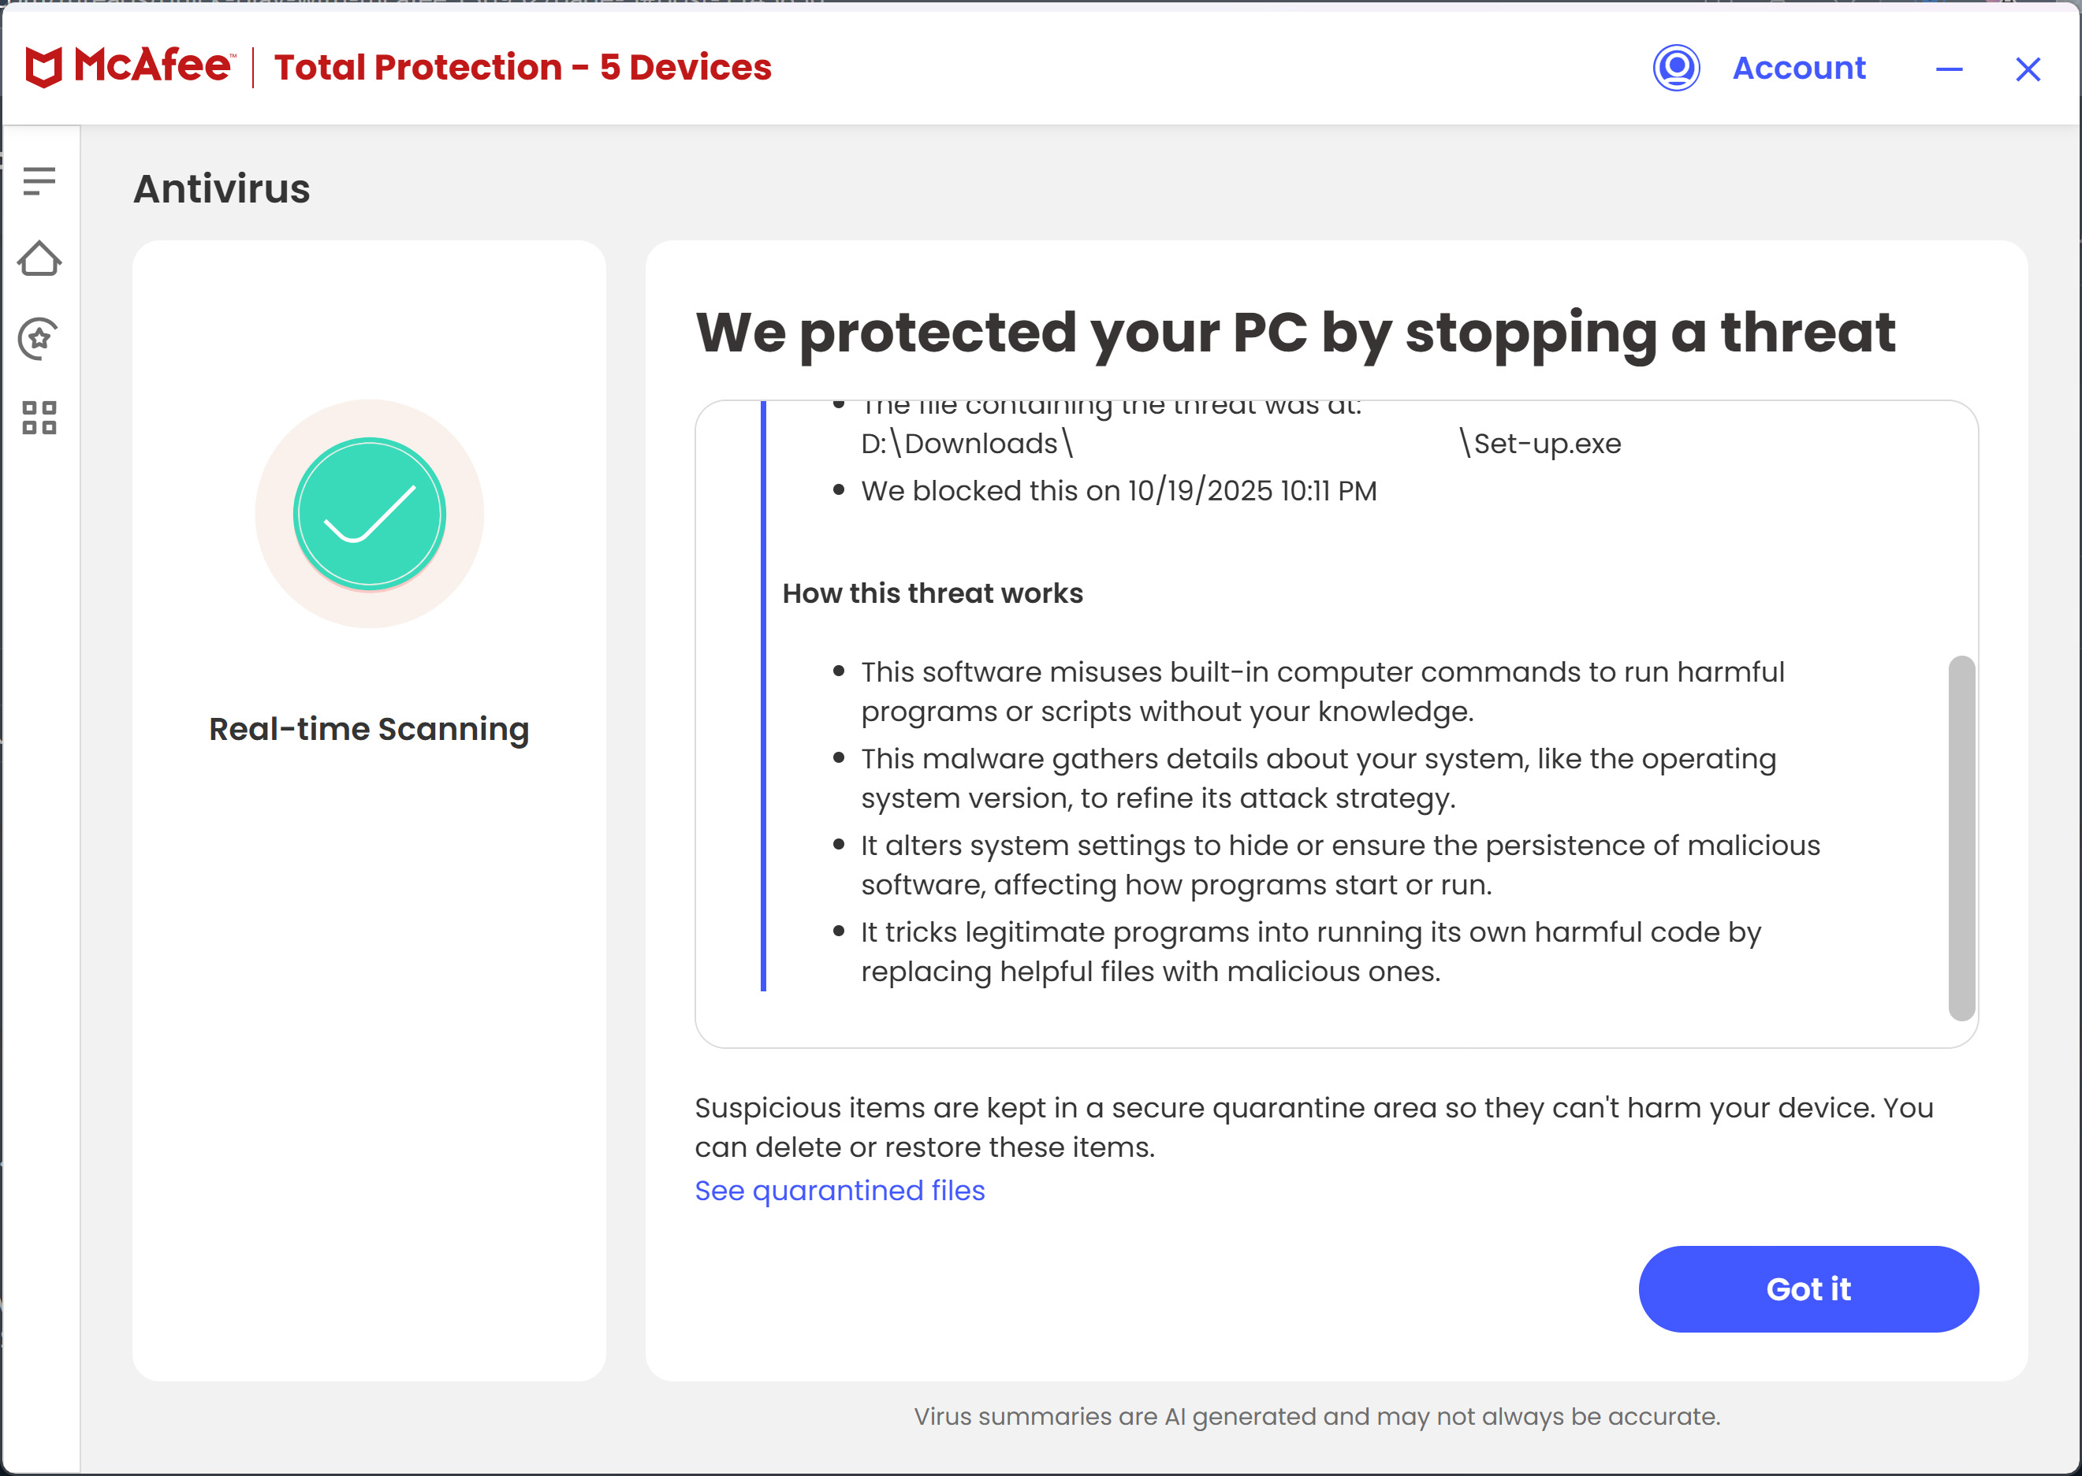
Task: Click the Antivirus page heading
Action: (x=222, y=189)
